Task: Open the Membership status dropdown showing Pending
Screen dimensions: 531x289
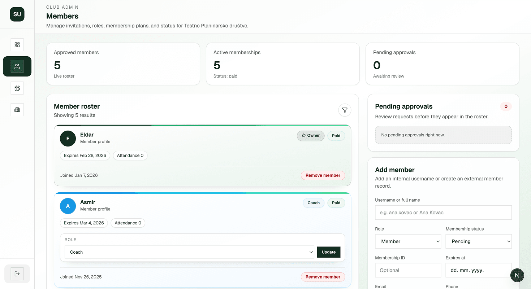Action: pos(478,241)
